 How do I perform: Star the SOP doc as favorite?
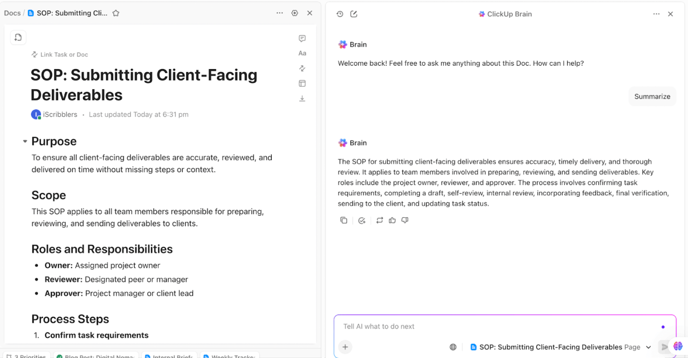[116, 13]
